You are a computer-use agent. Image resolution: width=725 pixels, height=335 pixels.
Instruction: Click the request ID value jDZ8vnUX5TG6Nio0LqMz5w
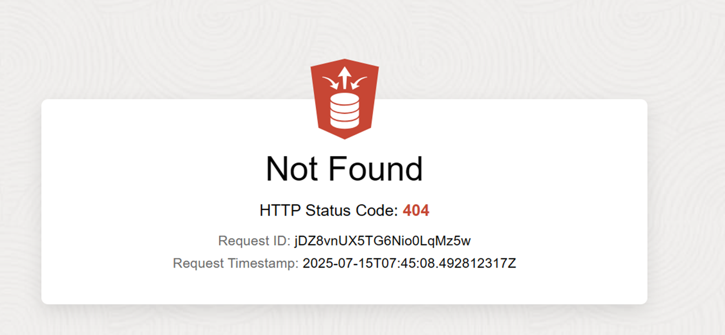click(383, 241)
